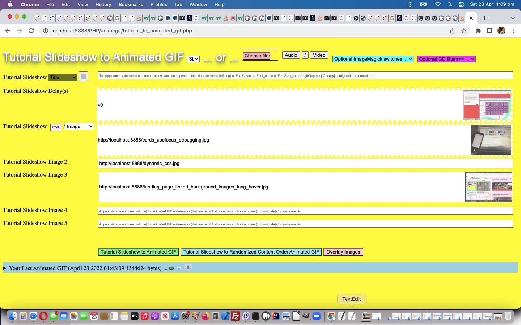Image resolution: width=521 pixels, height=325 pixels.
Task: Expand Optional ImageMagick switches dropdown
Action: (373, 59)
